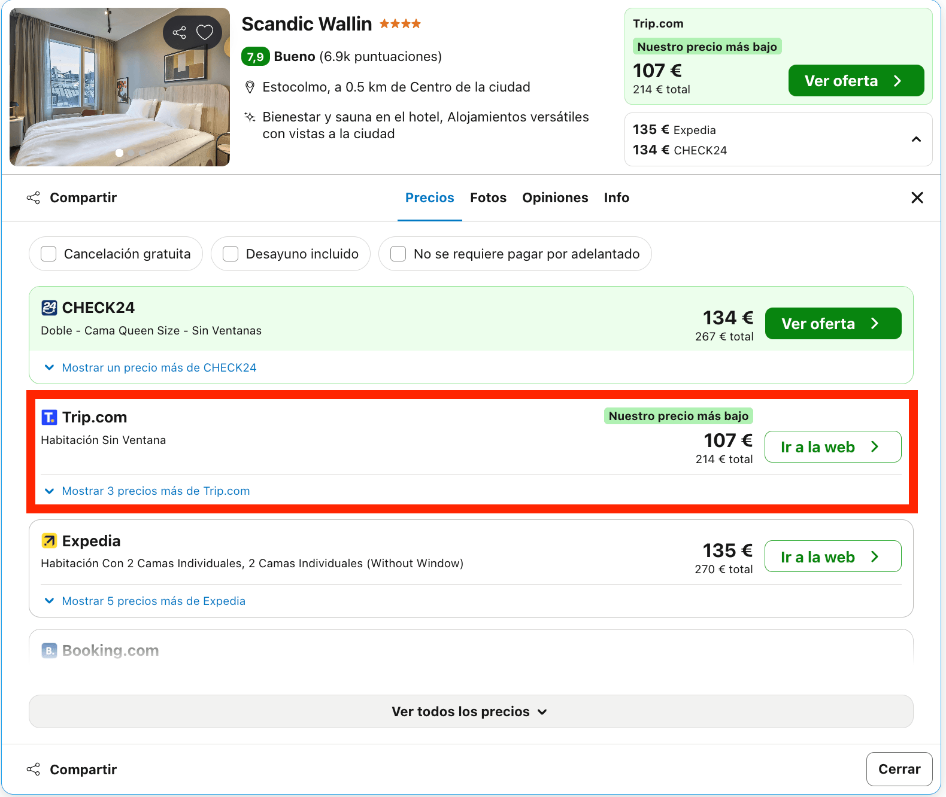Click the sparkle icon beside Bienestar y sauna
The width and height of the screenshot is (946, 797).
pyautogui.click(x=250, y=117)
